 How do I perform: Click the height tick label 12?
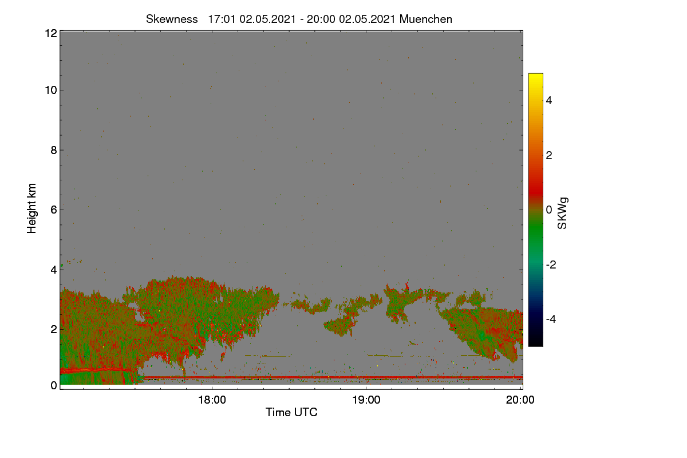50,33
